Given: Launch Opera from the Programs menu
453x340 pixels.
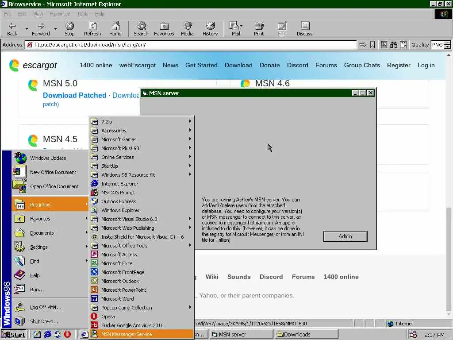Looking at the screenshot, I should point(142,317).
